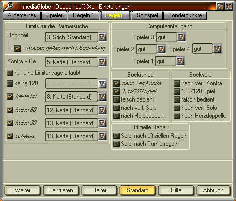Cancel with the Abbruch button
Screen dimensions: 236x201
tap(213, 190)
